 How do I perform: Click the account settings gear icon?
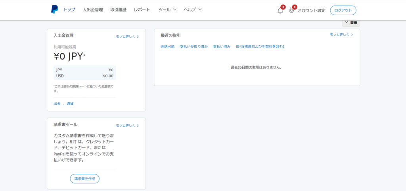291,10
